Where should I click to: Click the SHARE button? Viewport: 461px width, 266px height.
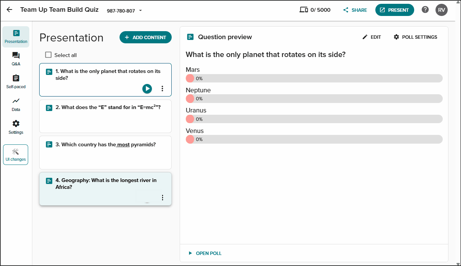[355, 10]
